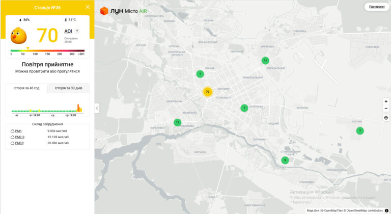This screenshot has width=391, height=214.
Task: Switch to Історія за 30 днів tab
Action: pos(68,88)
